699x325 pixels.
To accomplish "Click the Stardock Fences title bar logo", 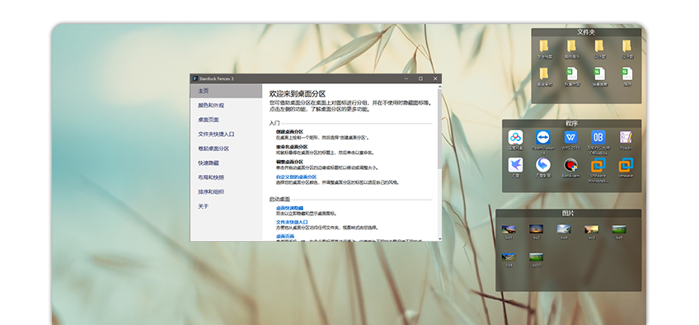I will (195, 79).
